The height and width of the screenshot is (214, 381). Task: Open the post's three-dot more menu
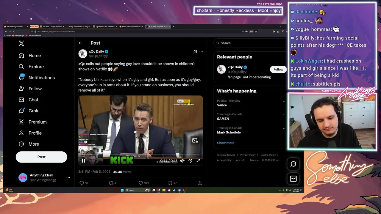pyautogui.click(x=201, y=51)
